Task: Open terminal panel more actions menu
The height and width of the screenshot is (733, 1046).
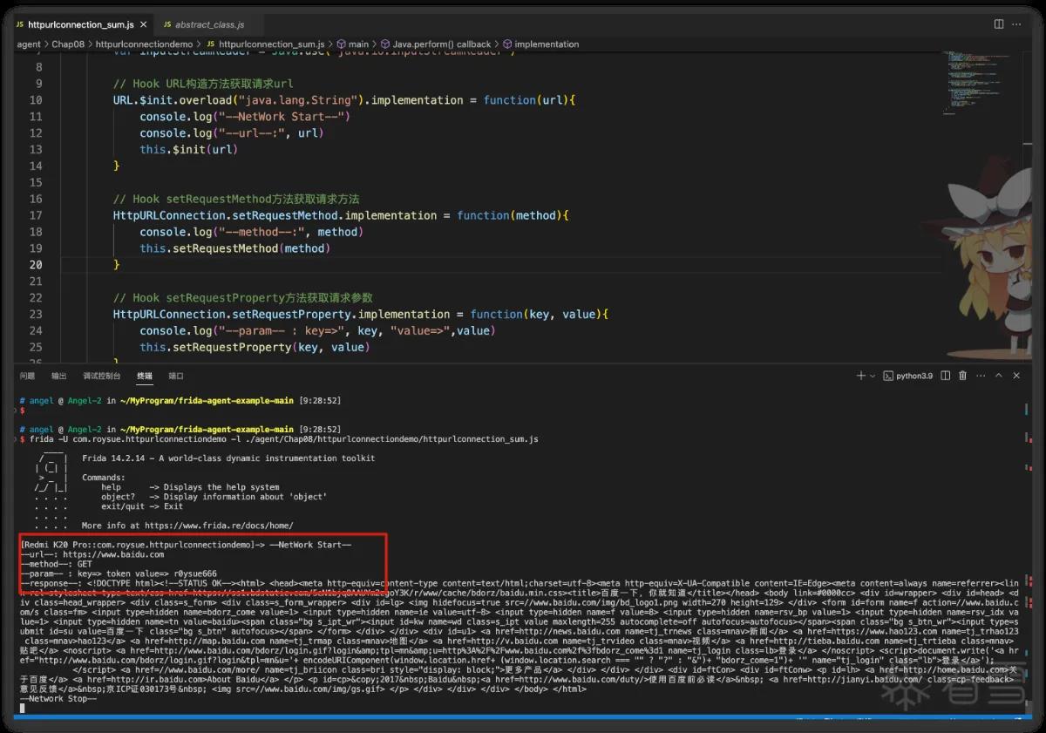Action: click(981, 376)
